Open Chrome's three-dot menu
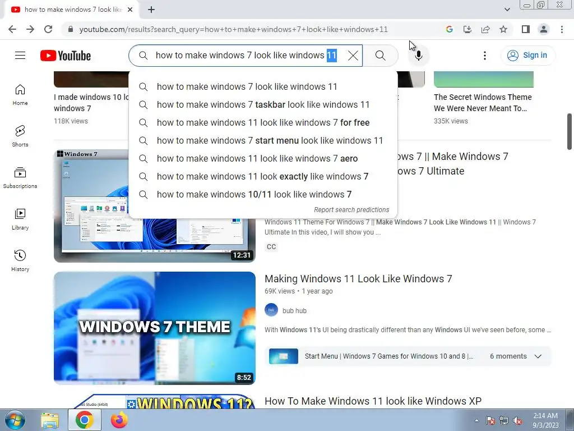574x431 pixels. pyautogui.click(x=562, y=29)
